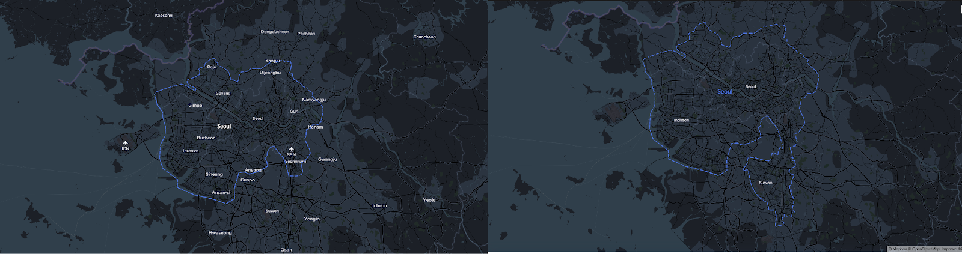Open the OpenStreetMap attribution link
The image size is (962, 254).
926,249
